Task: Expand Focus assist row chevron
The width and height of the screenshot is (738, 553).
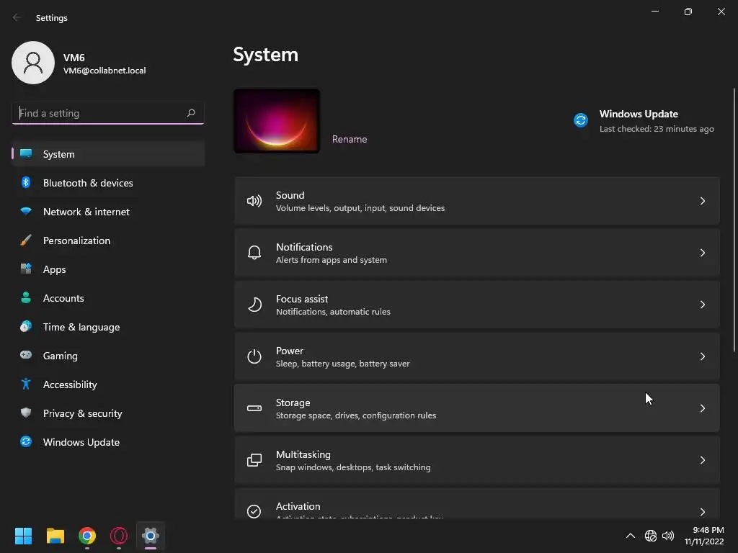Action: (x=702, y=305)
